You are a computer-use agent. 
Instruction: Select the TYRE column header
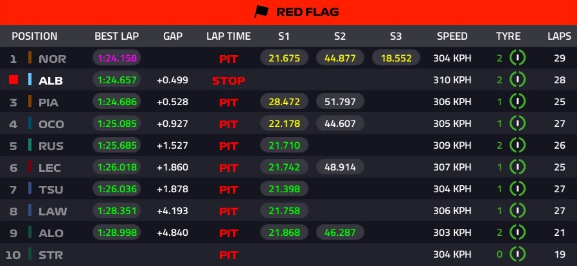508,36
